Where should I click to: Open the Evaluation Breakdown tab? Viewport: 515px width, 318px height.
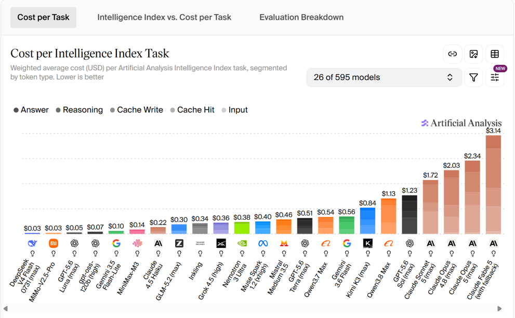coord(301,18)
